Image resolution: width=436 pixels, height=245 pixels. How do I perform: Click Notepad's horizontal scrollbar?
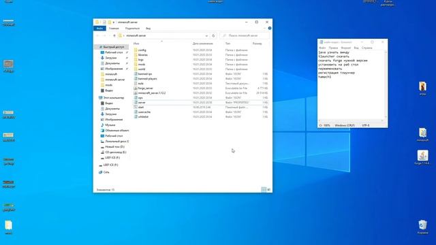[351, 120]
